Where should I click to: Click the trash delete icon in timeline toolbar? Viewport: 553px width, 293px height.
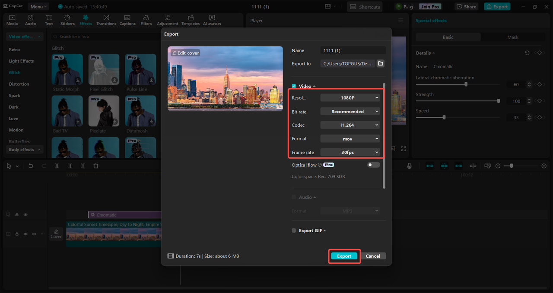96,166
